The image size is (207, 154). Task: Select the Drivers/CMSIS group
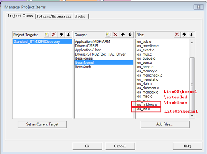[103, 46]
